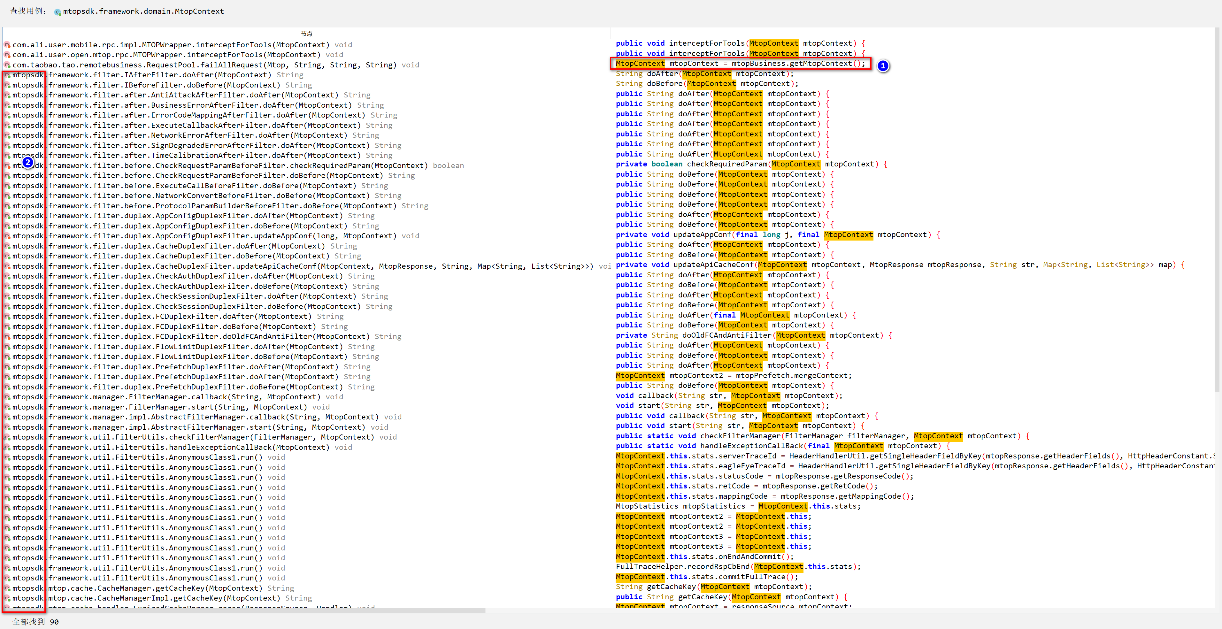The width and height of the screenshot is (1222, 629).
Task: Click method icon of AntiAttackAfterFilter.doAfter row
Action: (7, 95)
